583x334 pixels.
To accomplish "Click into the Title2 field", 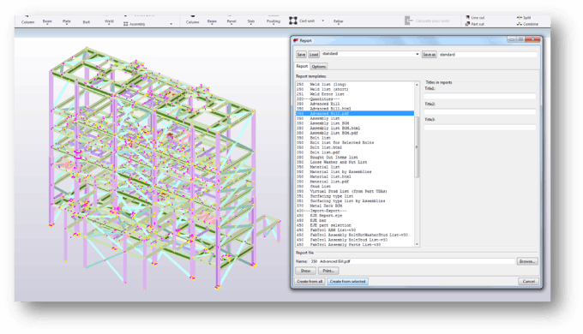I will point(480,111).
